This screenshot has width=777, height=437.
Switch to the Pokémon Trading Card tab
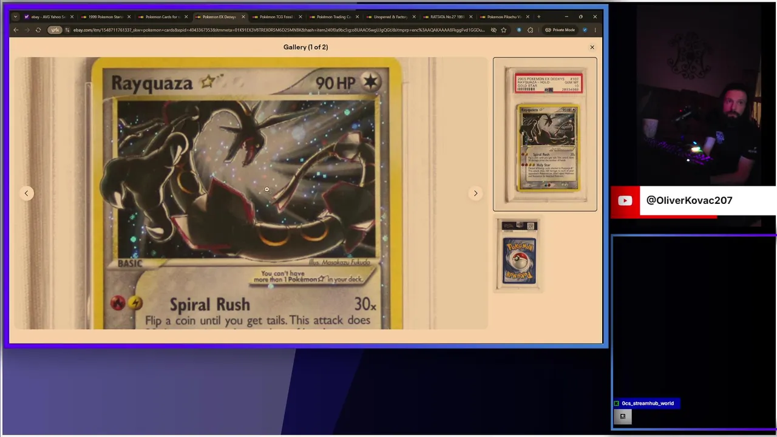333,17
